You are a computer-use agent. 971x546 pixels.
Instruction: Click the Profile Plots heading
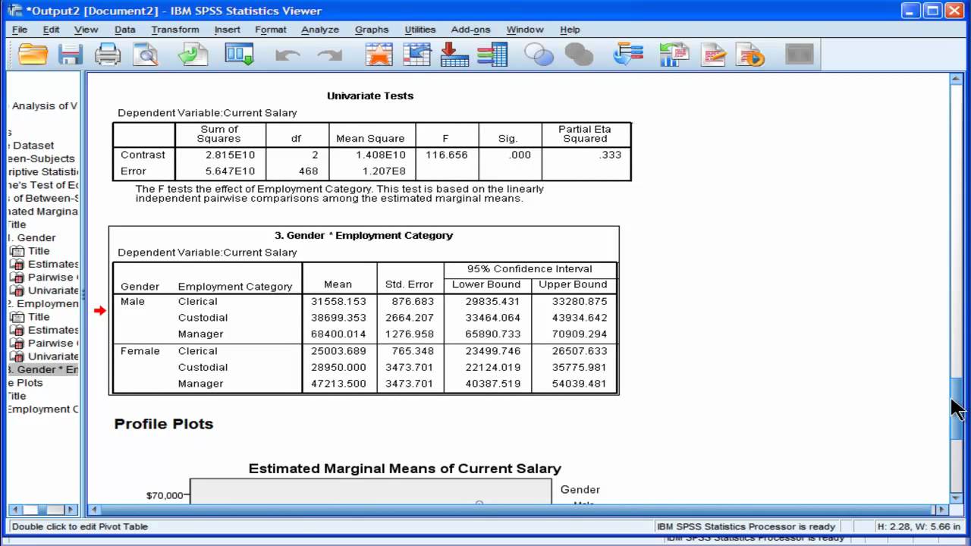[164, 424]
